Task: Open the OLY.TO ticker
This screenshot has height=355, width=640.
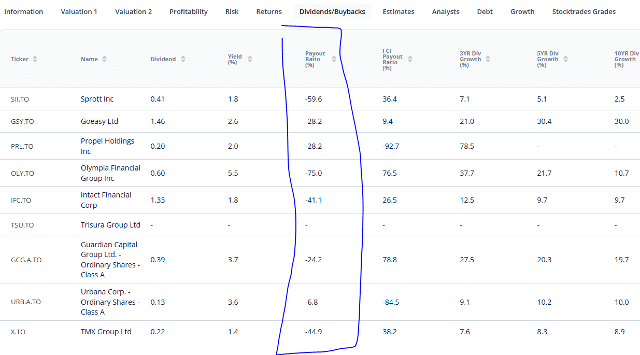Action: (23, 173)
